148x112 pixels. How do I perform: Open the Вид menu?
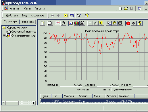click(x=24, y=16)
